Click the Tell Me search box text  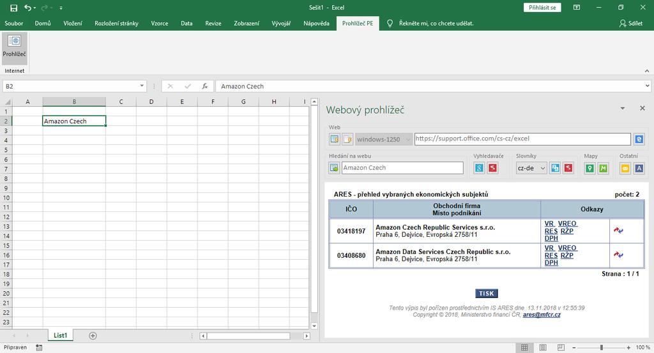tap(436, 24)
